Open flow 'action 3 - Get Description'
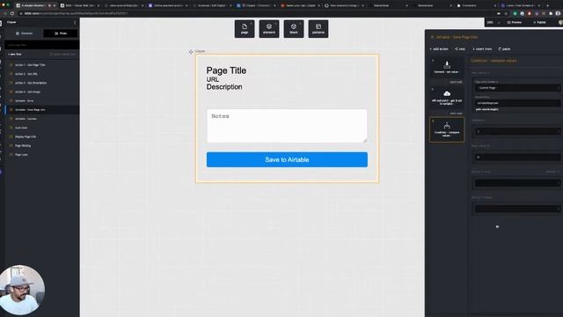 click(42, 83)
